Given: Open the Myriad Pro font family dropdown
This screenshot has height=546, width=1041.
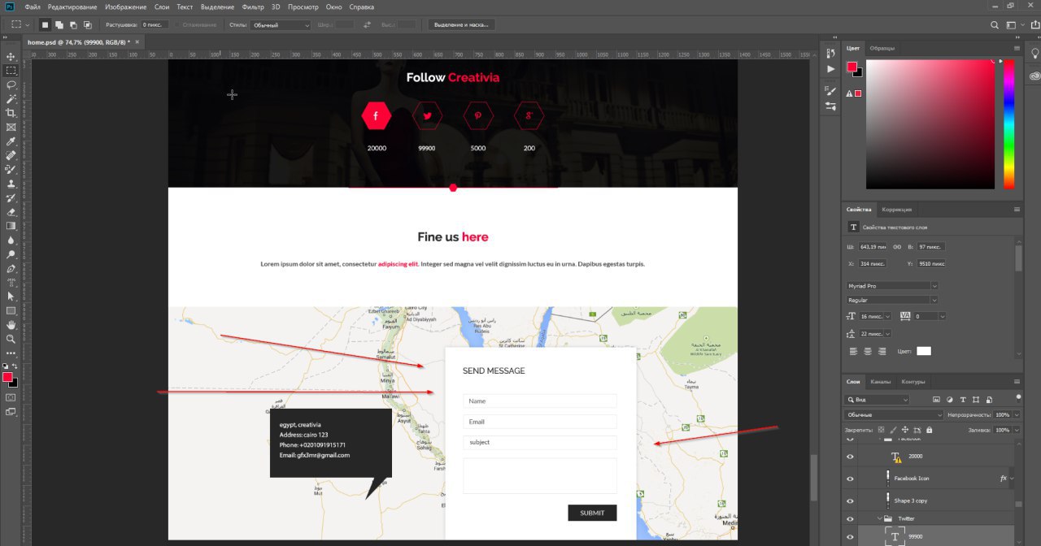Looking at the screenshot, I should [892, 286].
